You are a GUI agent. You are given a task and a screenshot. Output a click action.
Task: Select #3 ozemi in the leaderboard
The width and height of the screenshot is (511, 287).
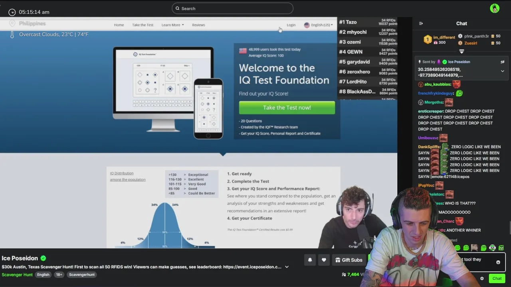pyautogui.click(x=368, y=42)
